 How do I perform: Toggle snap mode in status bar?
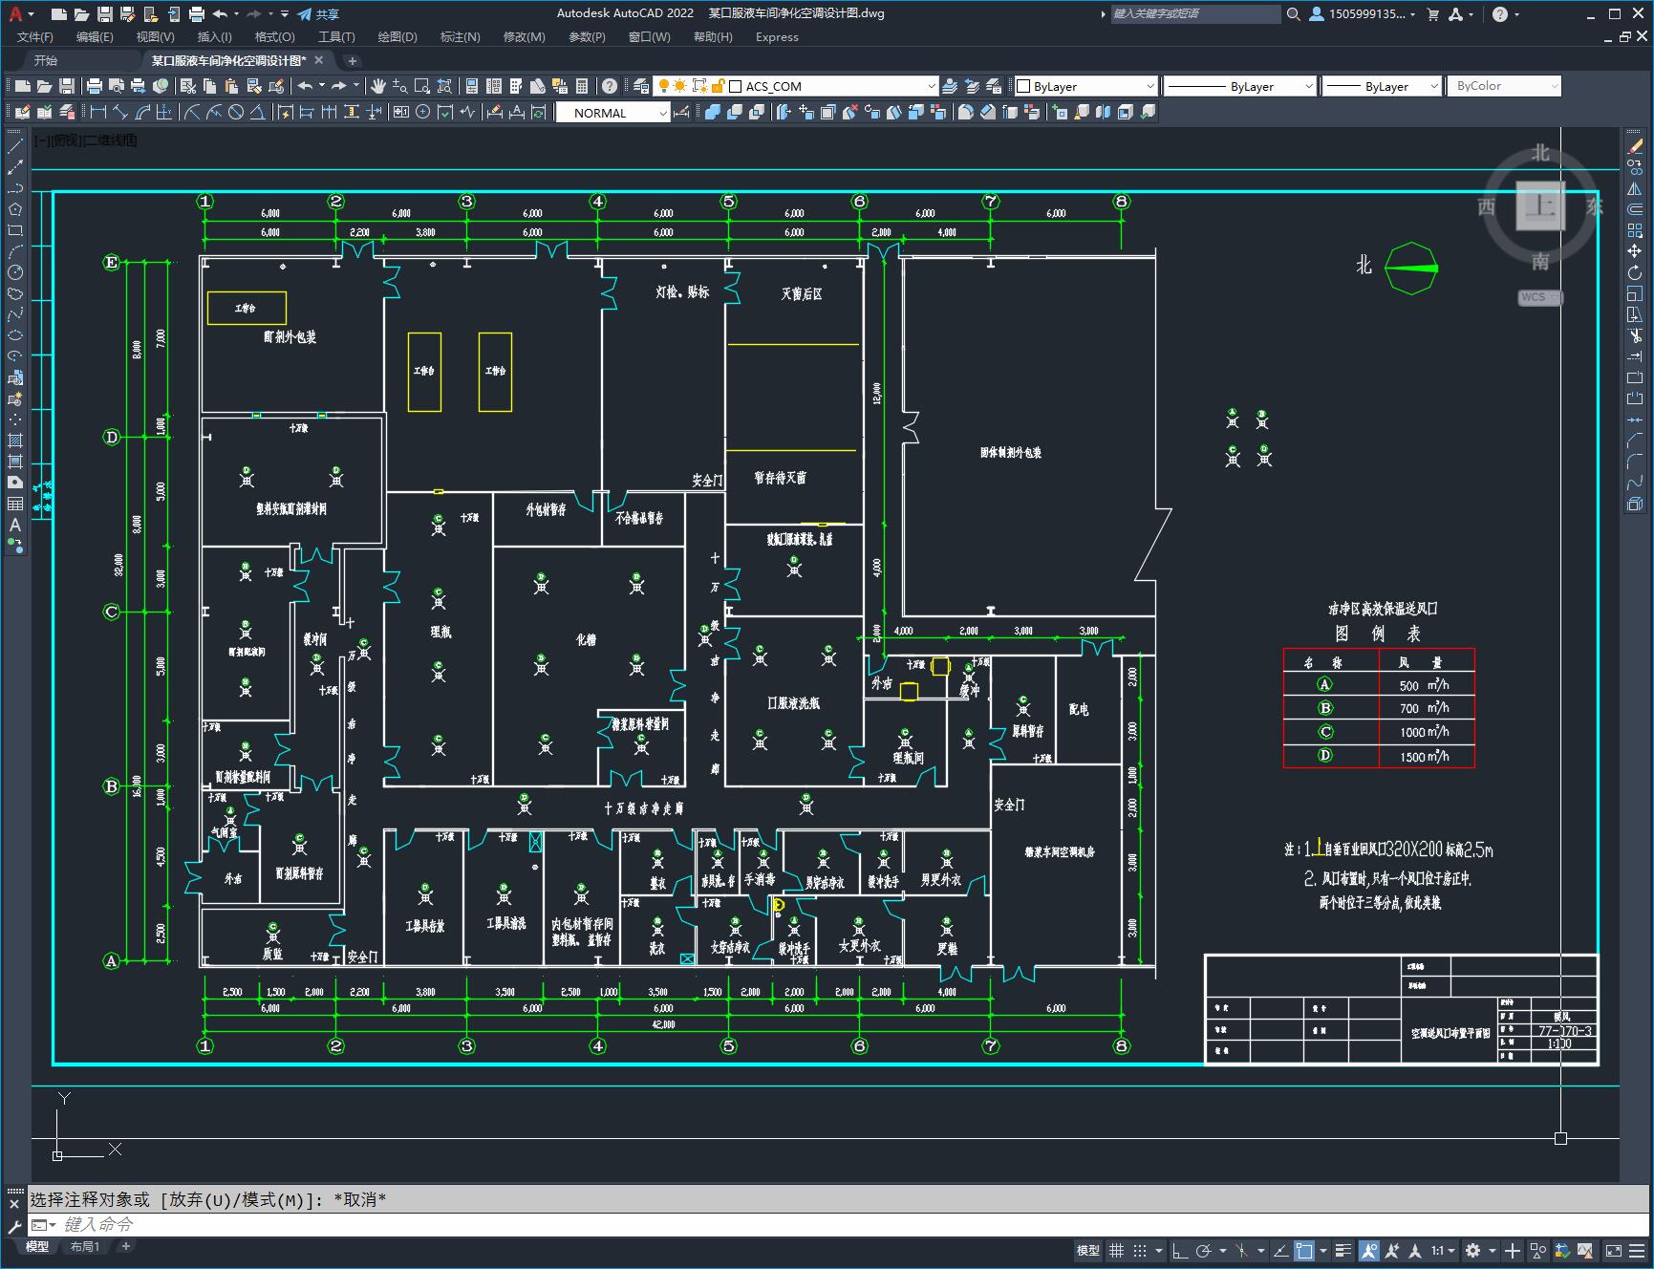(1139, 1250)
